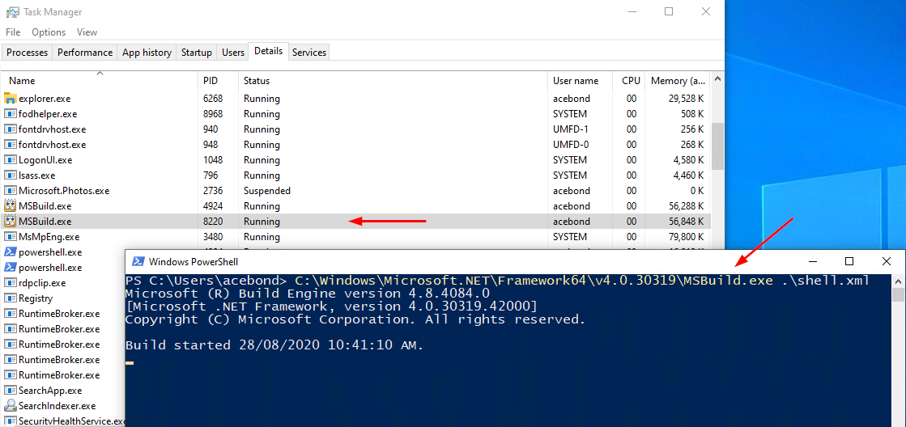Click the Windows PowerShell title bar icon
Screen dimensions: 906x427
[x=138, y=261]
